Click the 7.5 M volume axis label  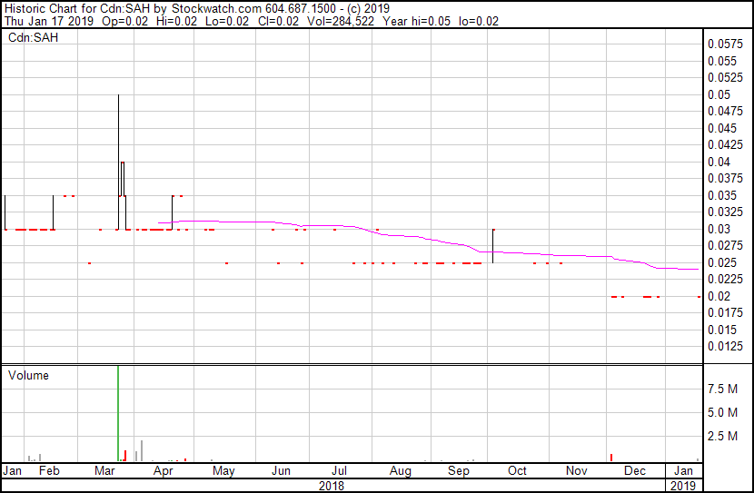click(725, 389)
